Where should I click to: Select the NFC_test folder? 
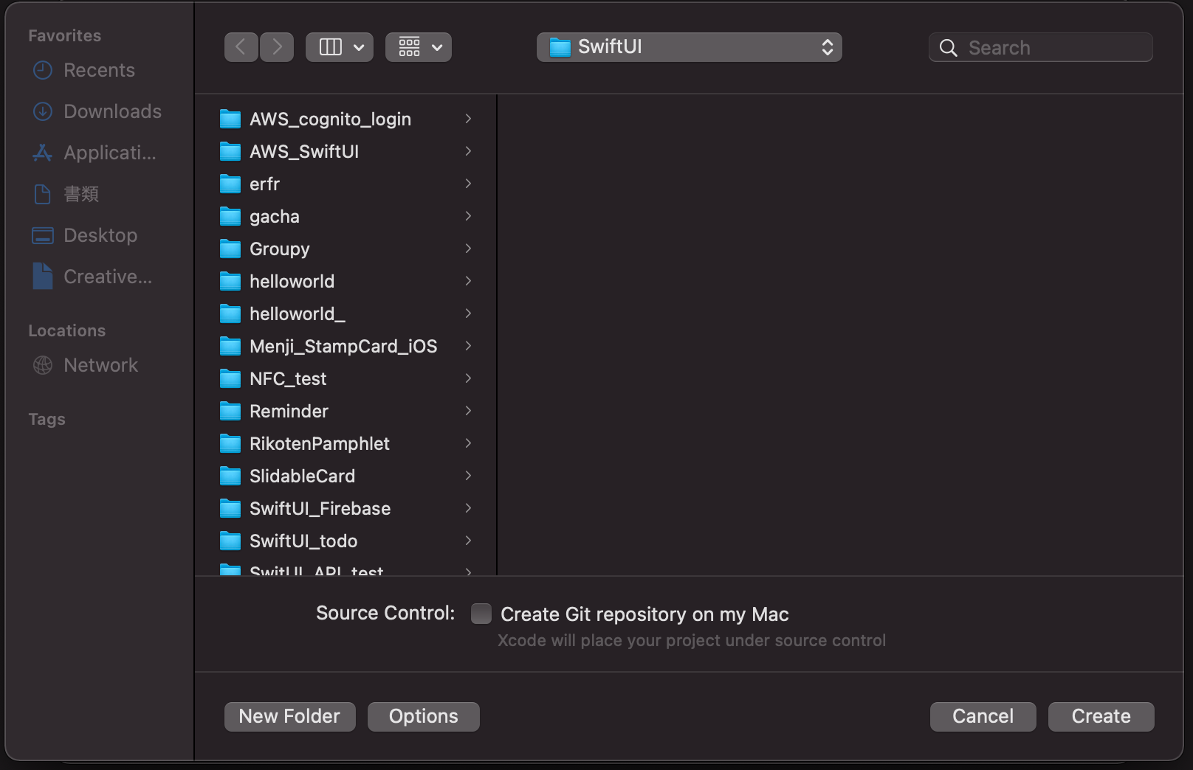pyautogui.click(x=345, y=378)
